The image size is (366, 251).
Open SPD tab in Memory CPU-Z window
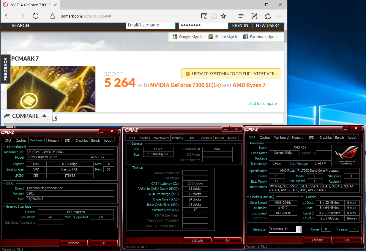click(x=191, y=138)
